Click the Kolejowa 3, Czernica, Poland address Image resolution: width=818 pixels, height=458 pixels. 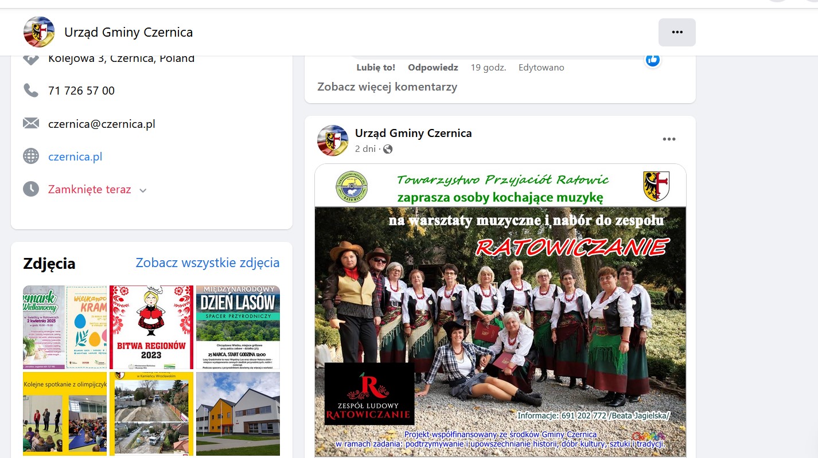(x=122, y=59)
